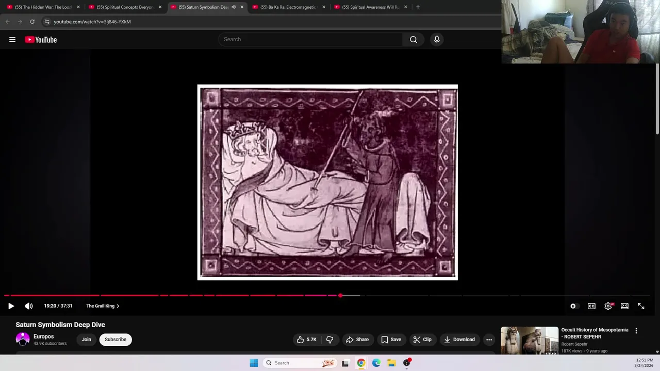The image size is (660, 371).
Task: Click the page vertical scrollbar
Action: coord(657,98)
